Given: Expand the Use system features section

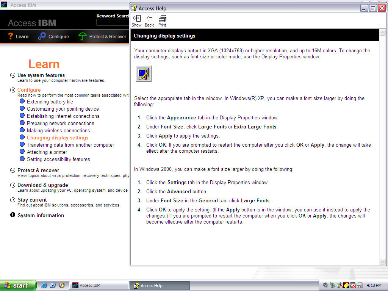Looking at the screenshot, I should [x=13, y=75].
